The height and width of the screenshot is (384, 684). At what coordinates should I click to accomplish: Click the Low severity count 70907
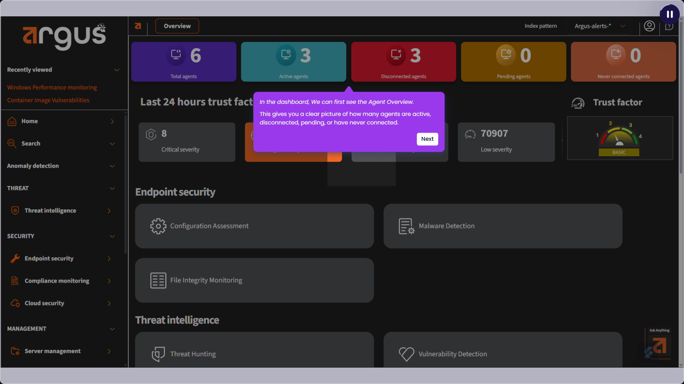pyautogui.click(x=494, y=133)
